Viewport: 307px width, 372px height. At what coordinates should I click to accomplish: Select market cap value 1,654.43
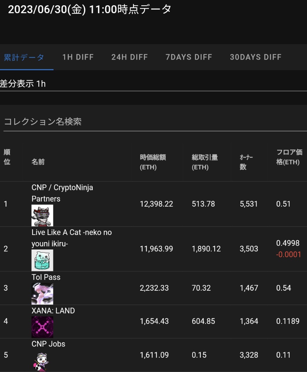[x=154, y=321]
